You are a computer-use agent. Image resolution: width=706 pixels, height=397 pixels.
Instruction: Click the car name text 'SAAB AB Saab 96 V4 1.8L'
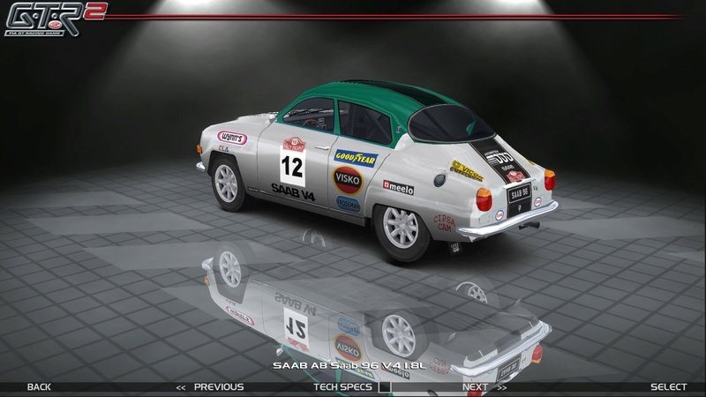pos(349,365)
